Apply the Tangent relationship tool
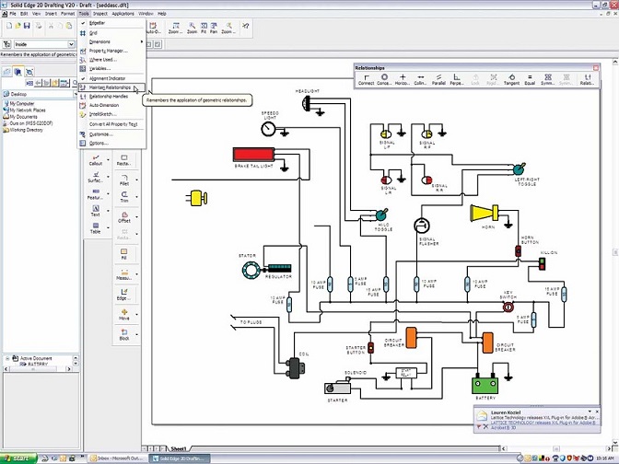The image size is (619, 464). click(x=511, y=79)
